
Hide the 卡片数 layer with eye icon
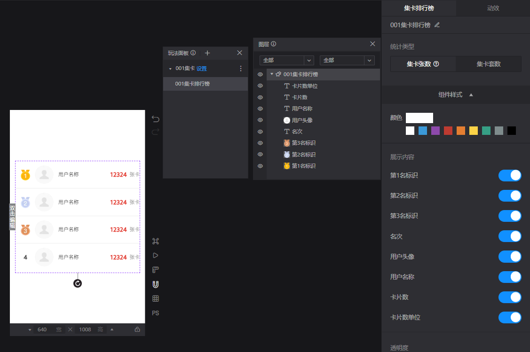(260, 97)
